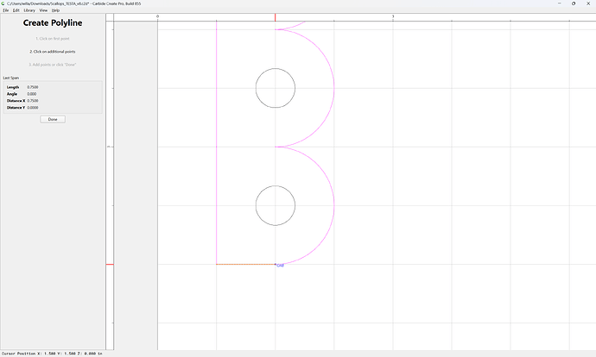Viewport: 596px width, 357px height.
Task: Click the pink vertical line of the shape
Action: (x=217, y=142)
